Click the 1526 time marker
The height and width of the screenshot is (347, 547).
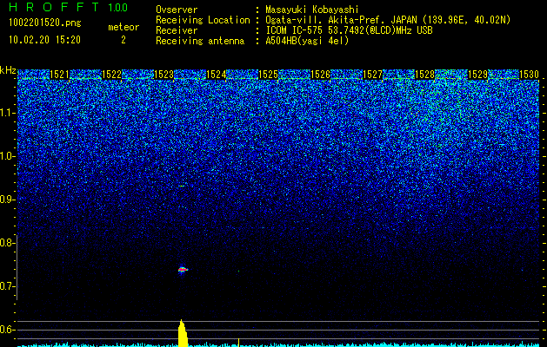320,74
